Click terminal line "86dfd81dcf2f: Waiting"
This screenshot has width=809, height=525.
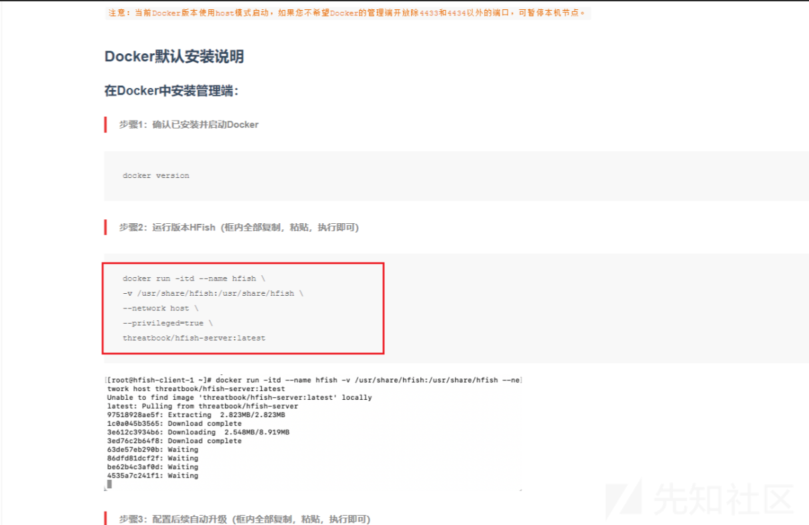tap(153, 458)
